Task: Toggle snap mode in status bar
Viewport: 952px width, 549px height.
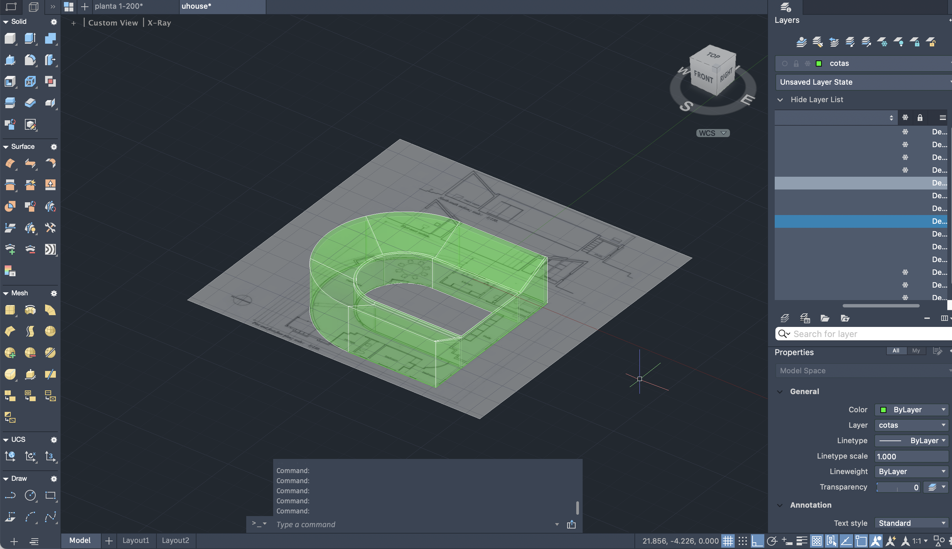Action: click(x=742, y=541)
